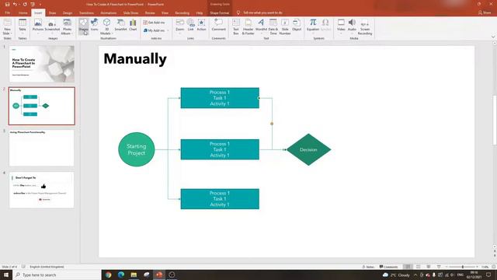
Task: Open the View tab
Action: pyautogui.click(x=165, y=13)
